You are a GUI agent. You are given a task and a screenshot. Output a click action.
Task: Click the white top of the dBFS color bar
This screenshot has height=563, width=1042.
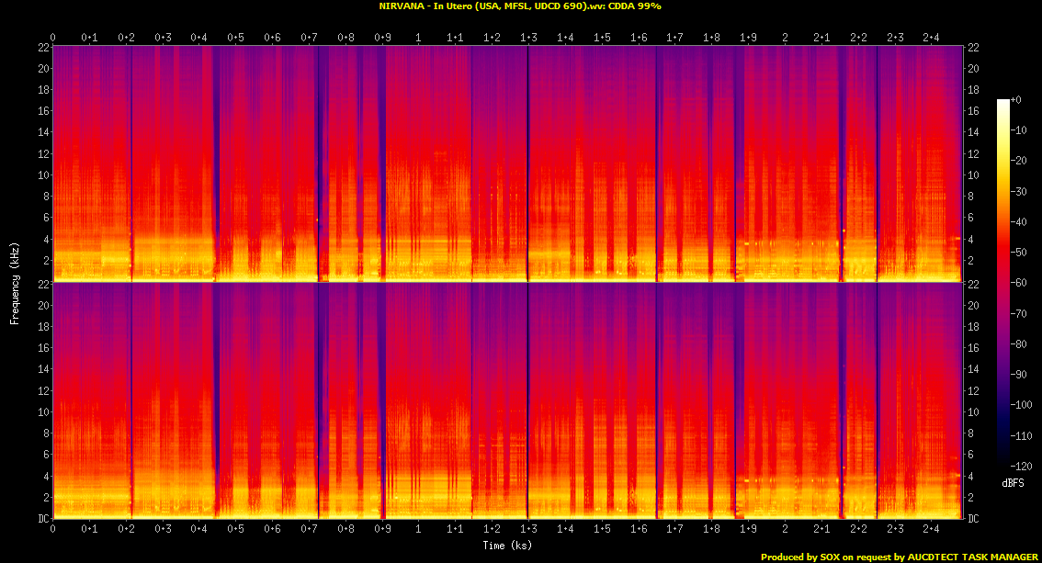click(x=1002, y=103)
